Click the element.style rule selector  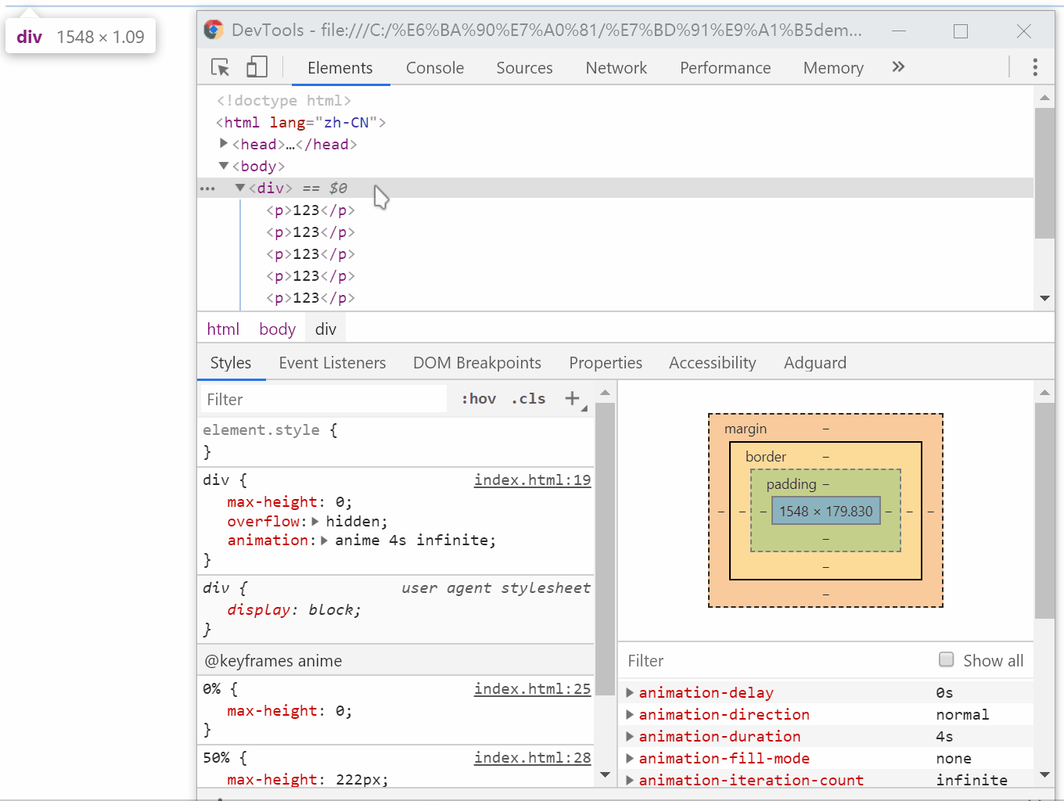click(261, 429)
